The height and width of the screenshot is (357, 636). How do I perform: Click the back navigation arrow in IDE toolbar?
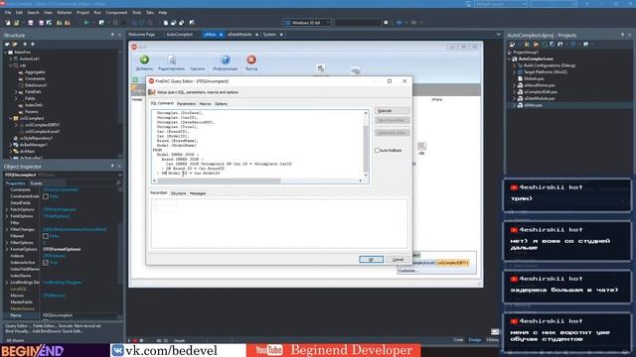coord(399,23)
